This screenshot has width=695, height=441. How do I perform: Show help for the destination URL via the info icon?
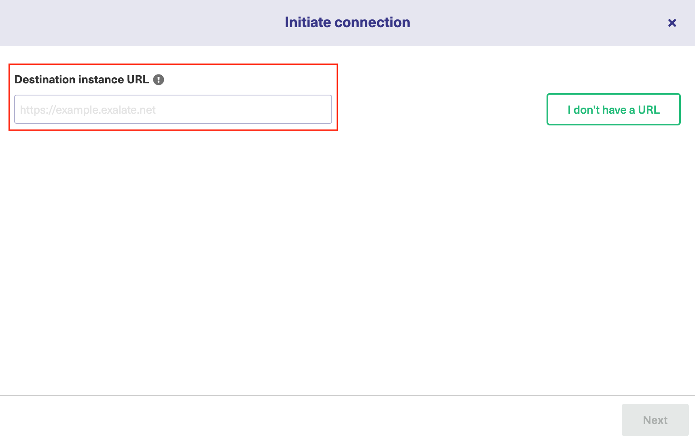point(159,80)
